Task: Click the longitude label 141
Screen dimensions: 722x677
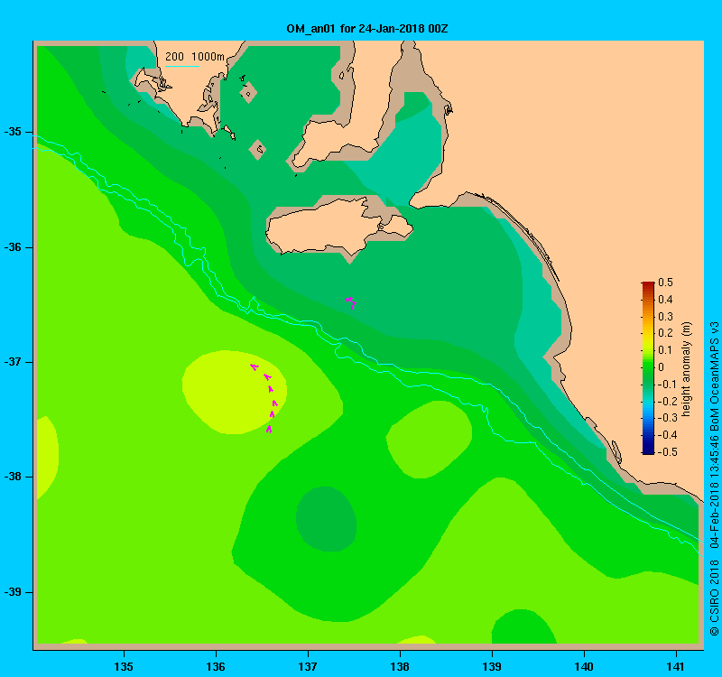Action: coord(676,666)
